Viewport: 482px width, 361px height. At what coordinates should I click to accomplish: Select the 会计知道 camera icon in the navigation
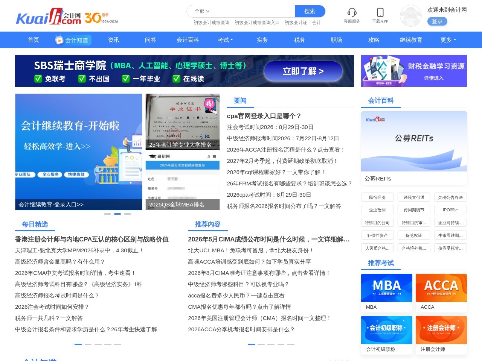coord(59,40)
